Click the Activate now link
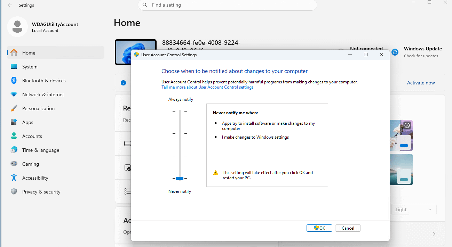Viewport: 452px width, 247px height. (x=421, y=83)
